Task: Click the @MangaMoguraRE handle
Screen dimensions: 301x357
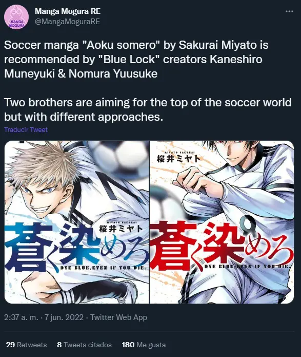Action: (x=67, y=22)
